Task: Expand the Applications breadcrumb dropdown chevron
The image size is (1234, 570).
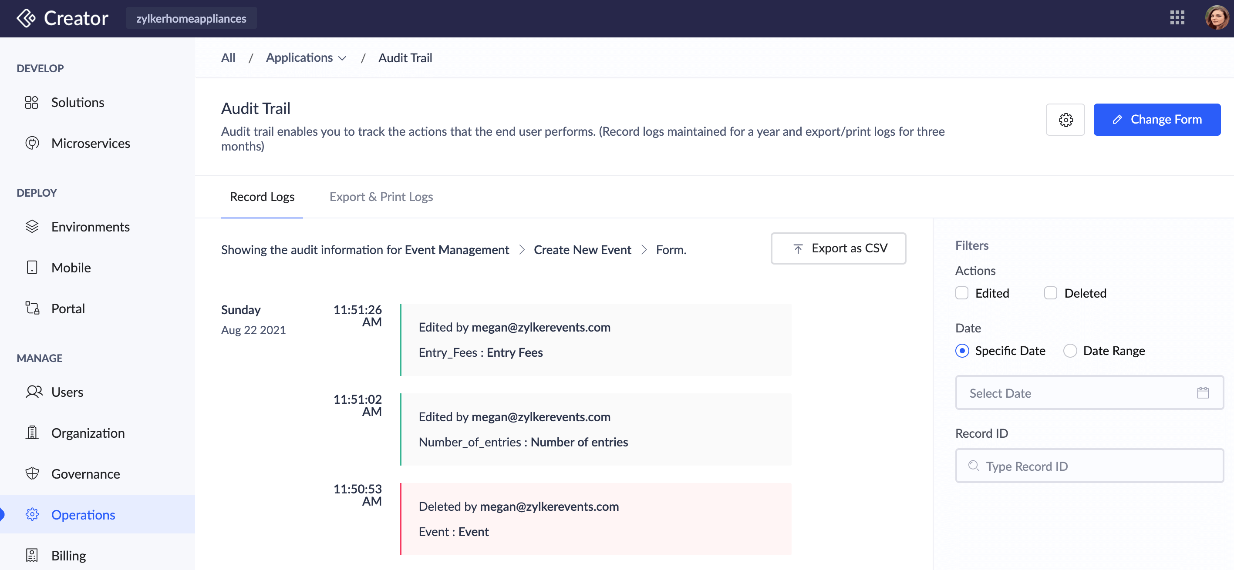Action: pos(342,58)
